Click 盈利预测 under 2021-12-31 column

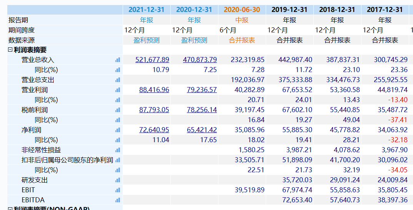(x=147, y=40)
